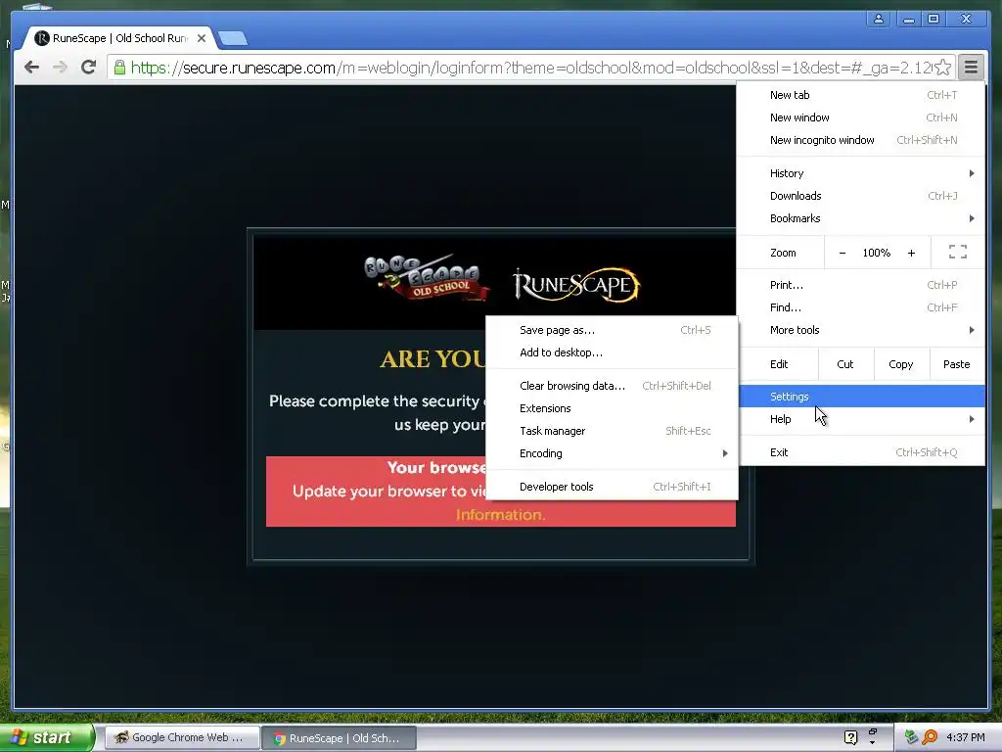The image size is (1002, 752).
Task: Toggle full screen zoom icon
Action: pyautogui.click(x=957, y=253)
